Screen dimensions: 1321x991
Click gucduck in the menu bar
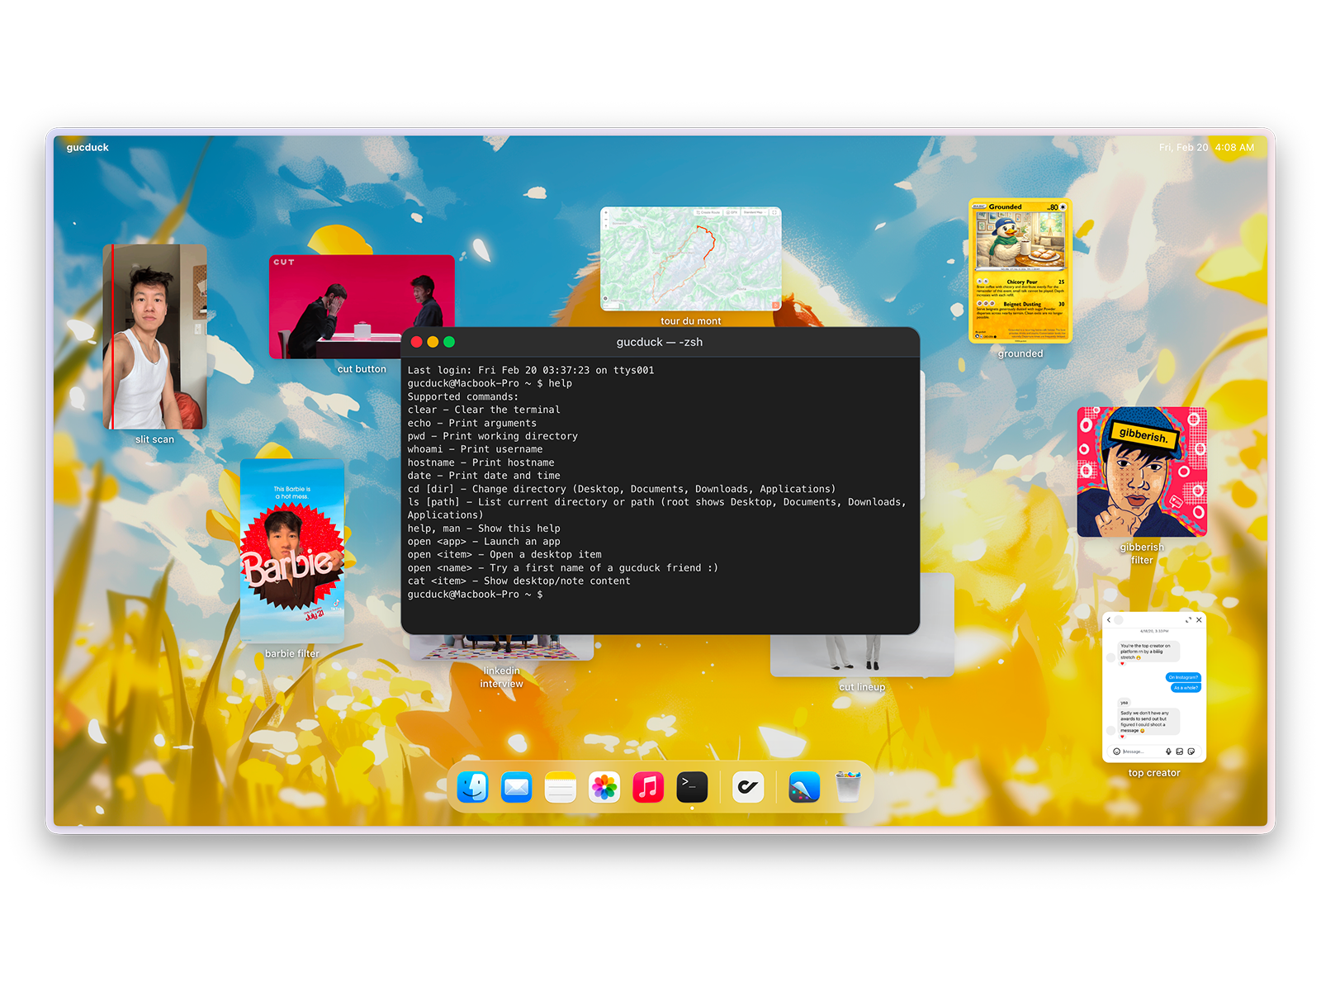86,147
